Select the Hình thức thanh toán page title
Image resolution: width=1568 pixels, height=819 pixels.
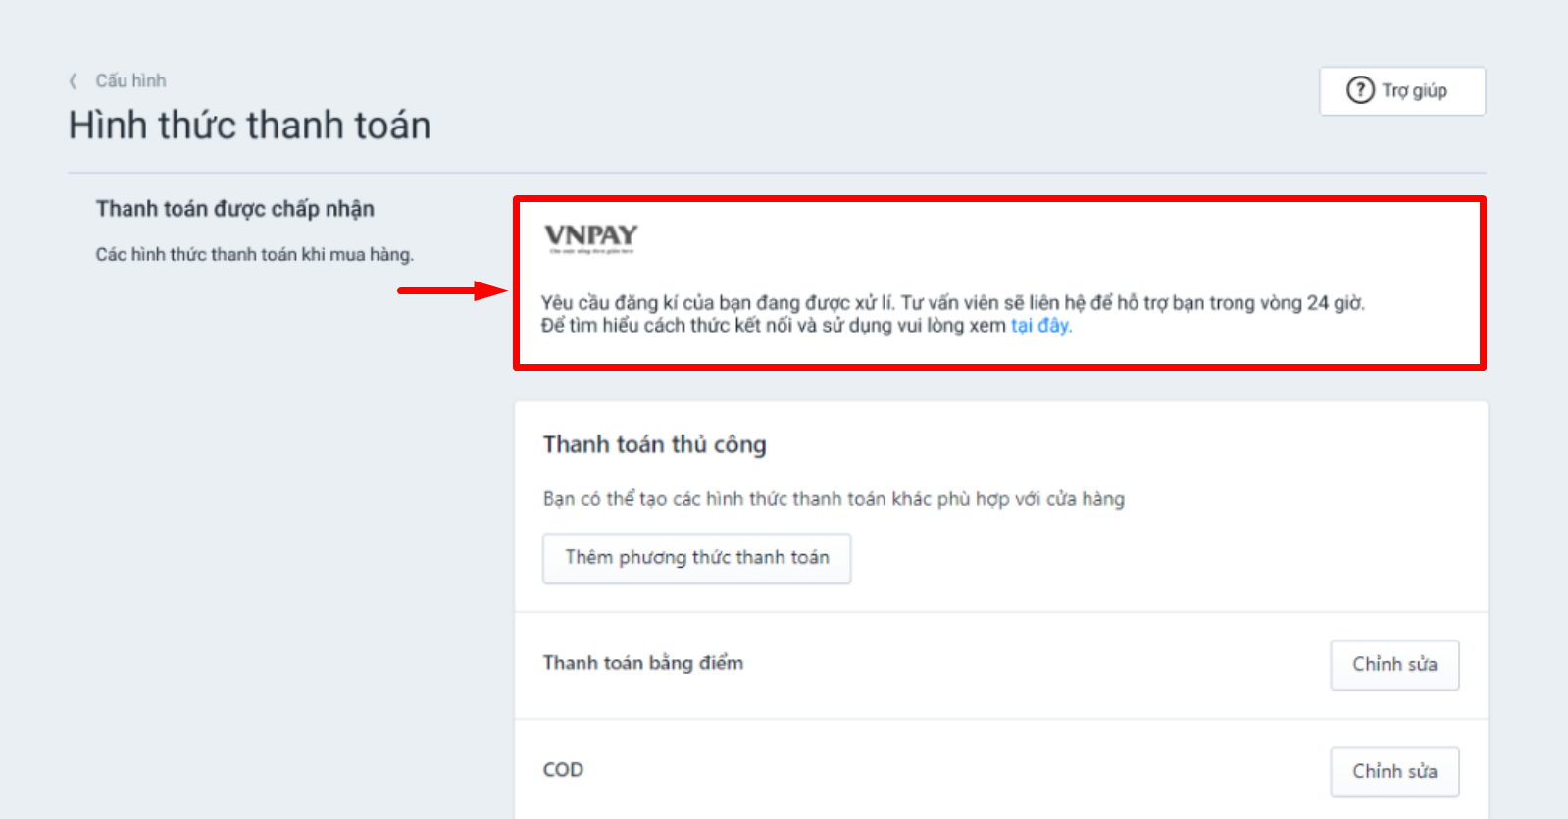coord(250,126)
